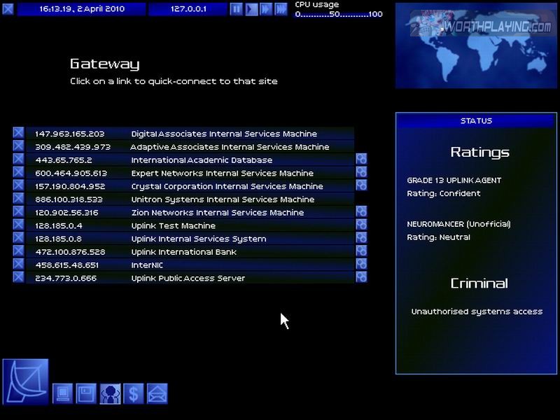Image resolution: width=560 pixels, height=420 pixels.
Task: Open the world map thumbnail
Action: coord(476,45)
